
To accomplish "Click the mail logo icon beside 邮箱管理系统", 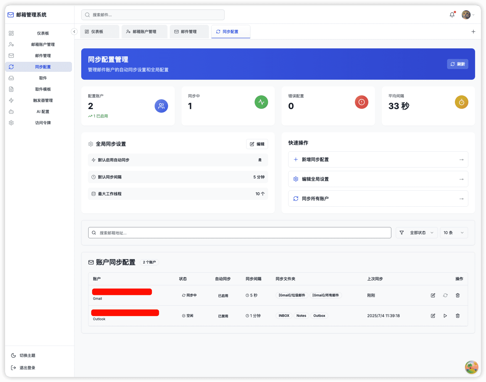I will click(11, 15).
